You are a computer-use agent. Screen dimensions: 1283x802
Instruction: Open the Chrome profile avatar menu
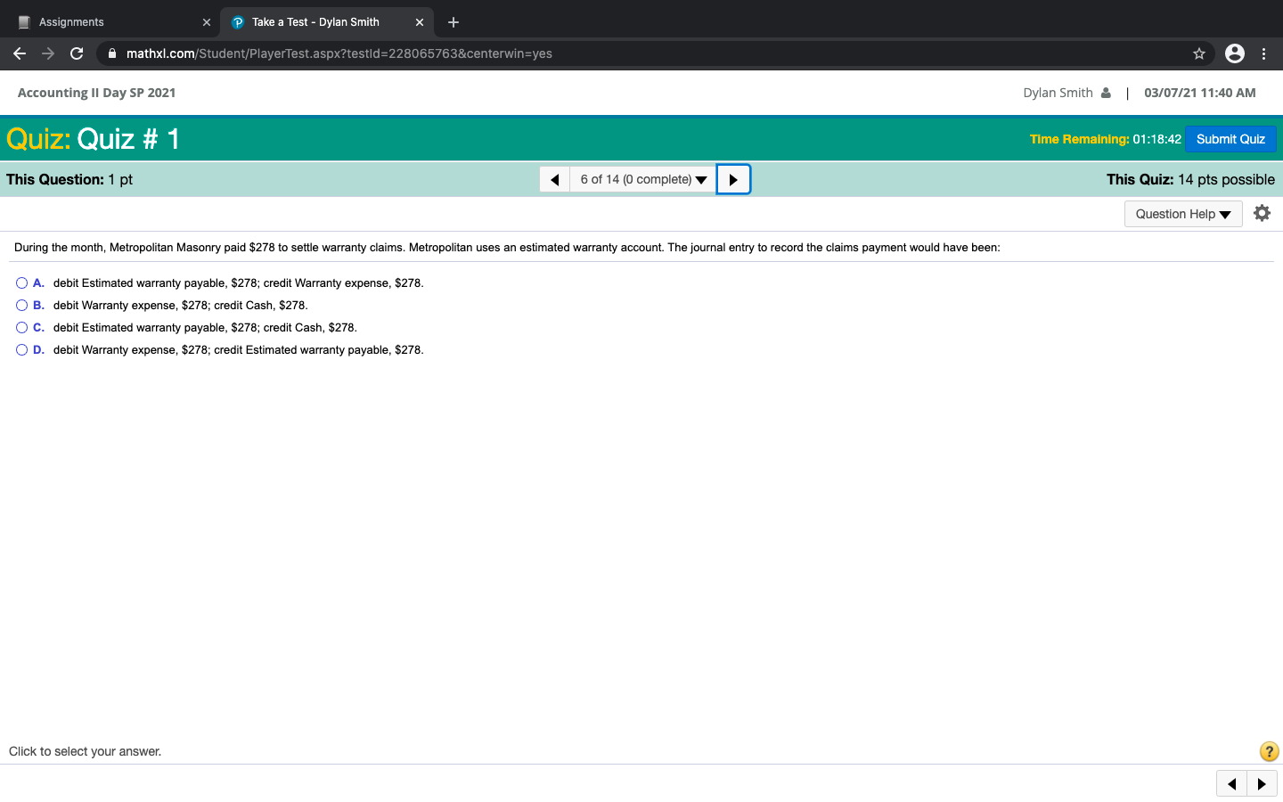tap(1235, 53)
